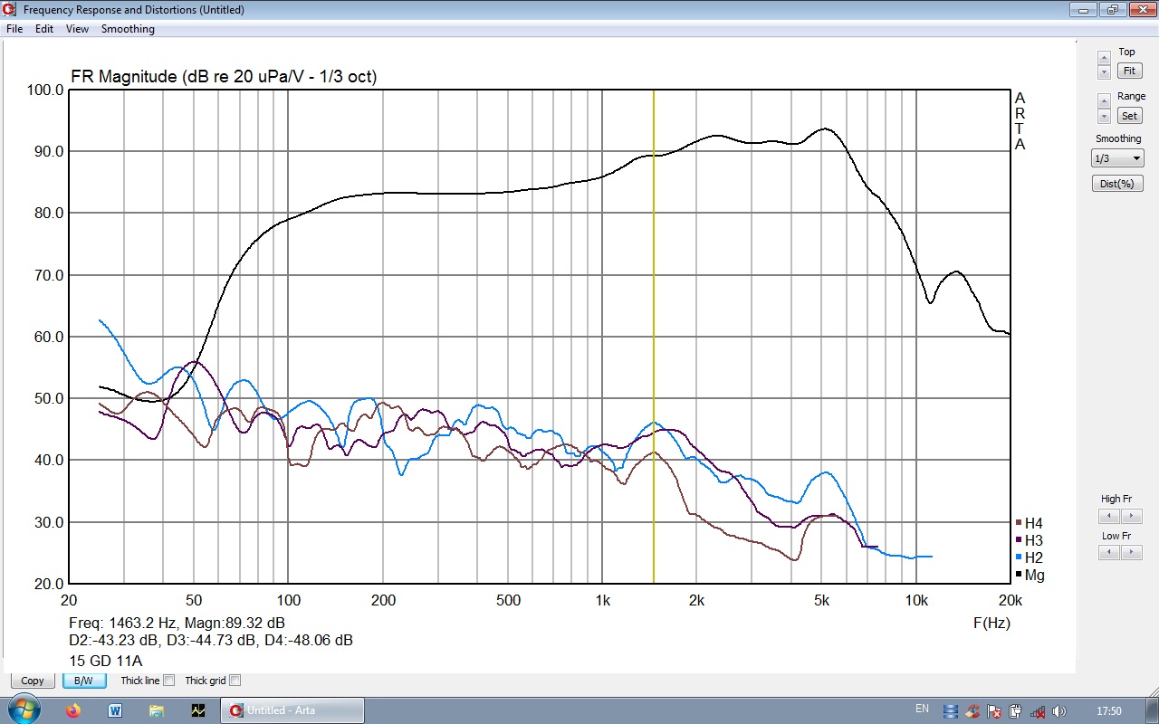The width and height of the screenshot is (1159, 724).
Task: Enable the Thick line checkbox
Action: pyautogui.click(x=168, y=681)
